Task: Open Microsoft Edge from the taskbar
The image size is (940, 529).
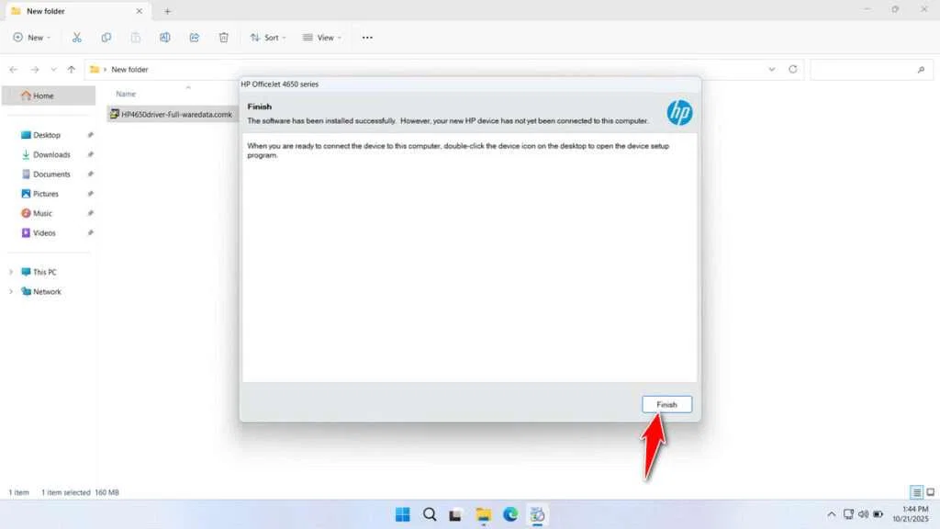Action: tap(511, 514)
